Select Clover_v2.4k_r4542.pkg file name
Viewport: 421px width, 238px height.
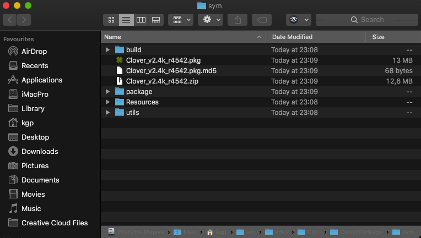coord(163,60)
